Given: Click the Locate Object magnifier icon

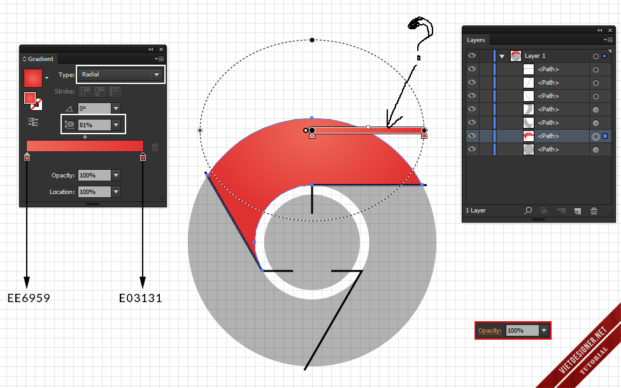Looking at the screenshot, I should 528,211.
